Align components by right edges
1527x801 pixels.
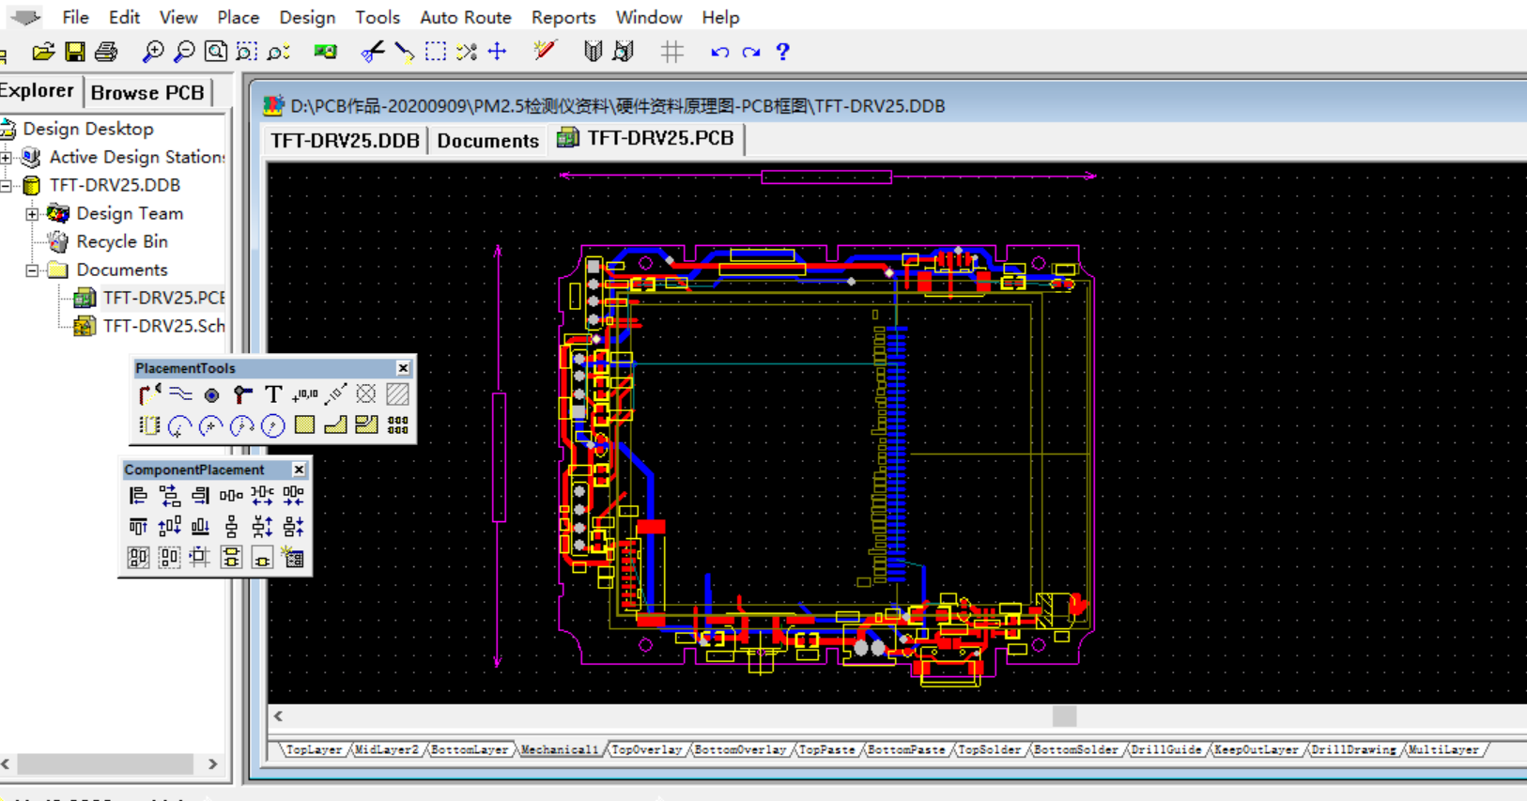(x=200, y=495)
